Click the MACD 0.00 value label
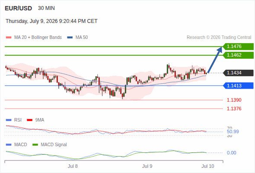255x173 pixels. click(x=231, y=153)
